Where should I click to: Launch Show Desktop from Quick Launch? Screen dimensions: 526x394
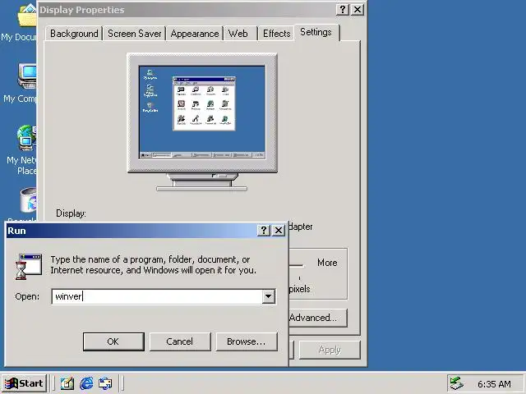[67, 383]
